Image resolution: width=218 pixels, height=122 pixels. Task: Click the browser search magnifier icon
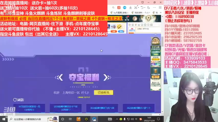pos(113,8)
